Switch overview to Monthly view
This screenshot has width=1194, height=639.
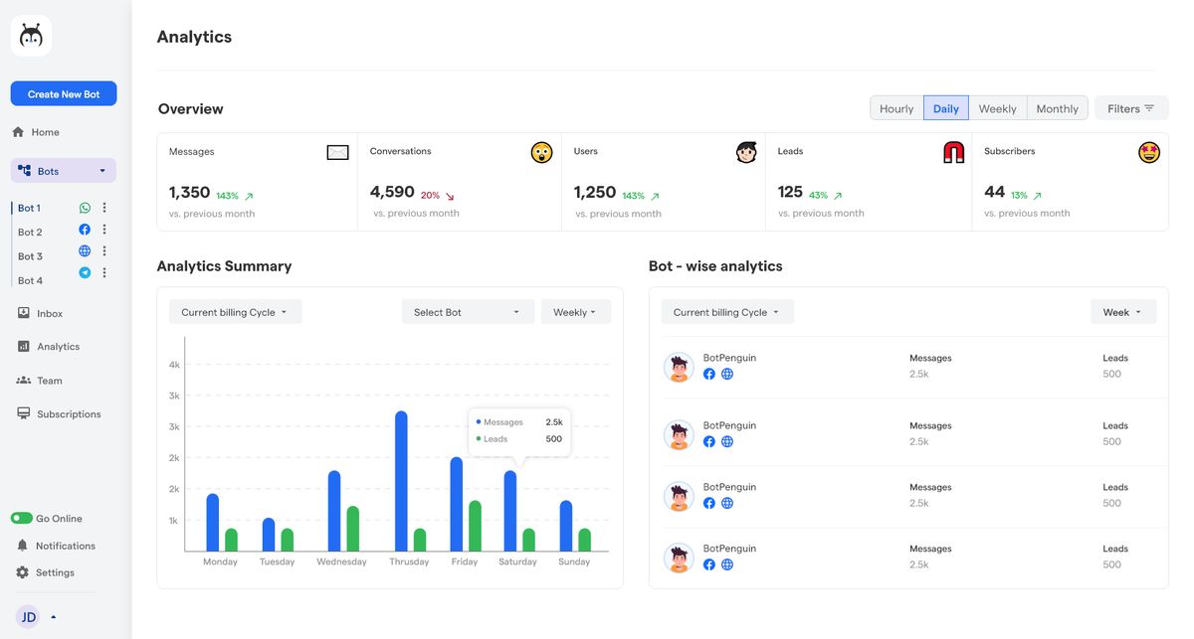click(1057, 108)
